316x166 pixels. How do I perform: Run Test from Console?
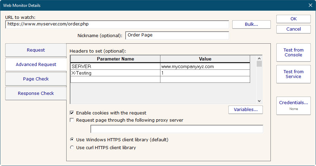pos(293,53)
